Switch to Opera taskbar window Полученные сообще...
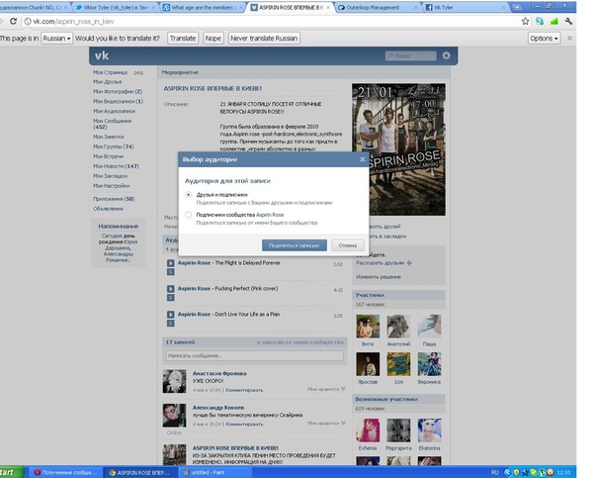Image resolution: width=597 pixels, height=478 pixels. (64, 472)
